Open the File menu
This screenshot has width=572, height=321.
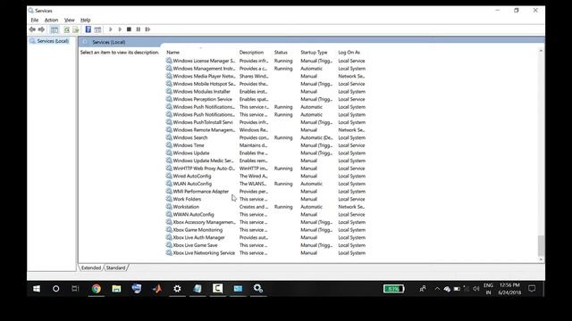click(35, 20)
